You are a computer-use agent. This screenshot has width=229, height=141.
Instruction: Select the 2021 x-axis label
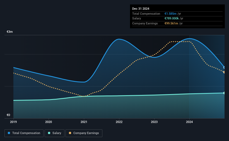pyautogui.click(x=84, y=122)
